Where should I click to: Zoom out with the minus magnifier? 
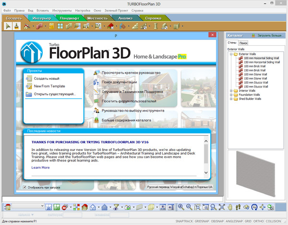tap(189, 207)
